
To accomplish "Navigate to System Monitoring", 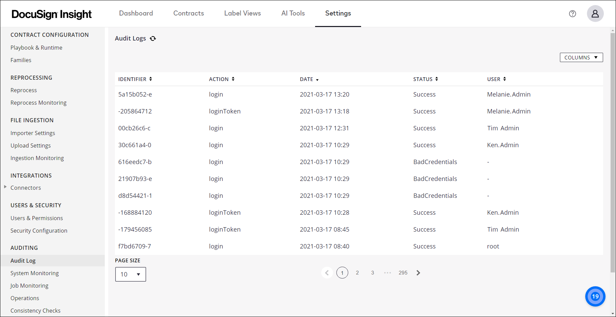I will (34, 273).
